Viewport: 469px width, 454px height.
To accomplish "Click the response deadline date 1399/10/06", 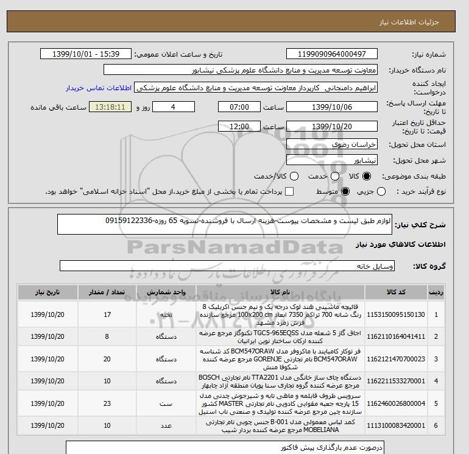I will point(332,107).
